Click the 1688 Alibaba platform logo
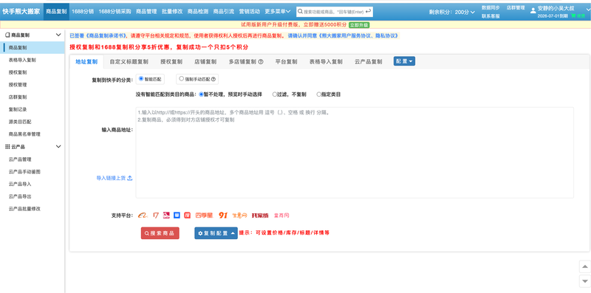 coord(142,216)
